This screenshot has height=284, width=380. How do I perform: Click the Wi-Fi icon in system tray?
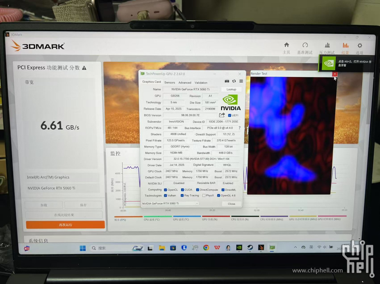tap(319, 247)
